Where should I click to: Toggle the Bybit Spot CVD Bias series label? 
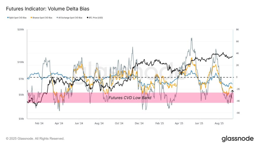18,18
